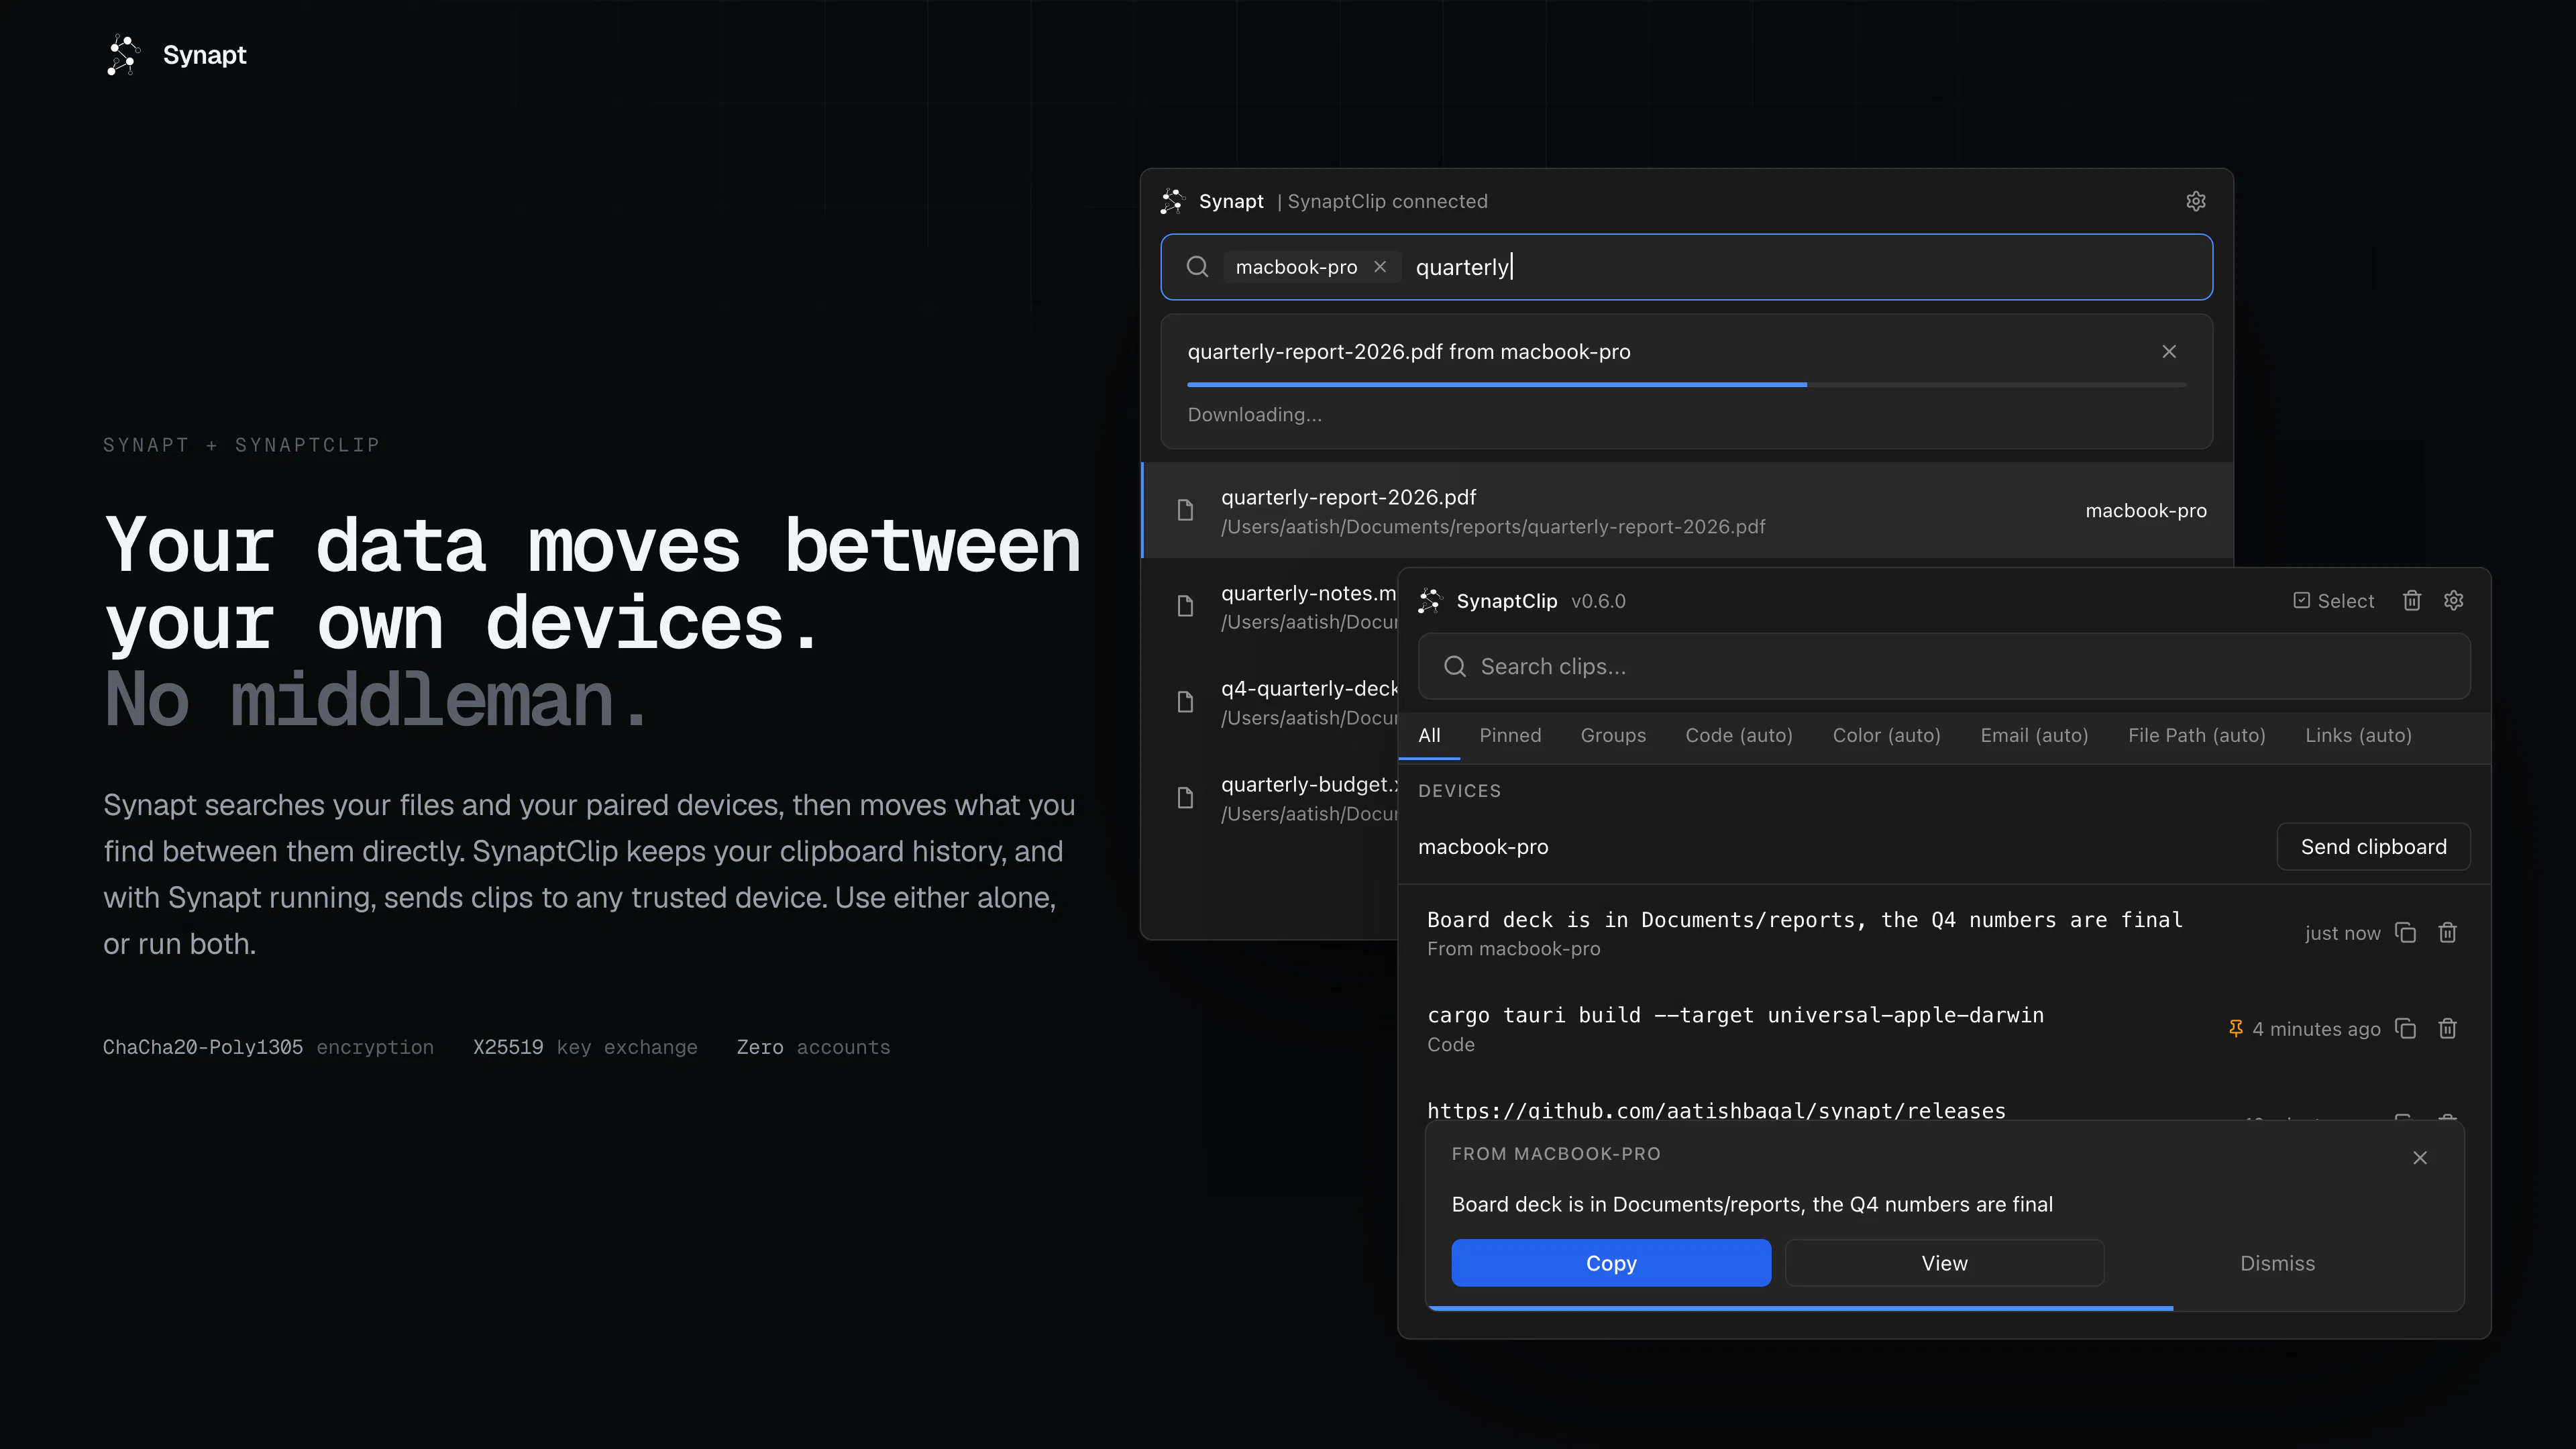Viewport: 2576px width, 1449px height.
Task: Toggle Select mode in SynaptClip
Action: pyautogui.click(x=2333, y=601)
